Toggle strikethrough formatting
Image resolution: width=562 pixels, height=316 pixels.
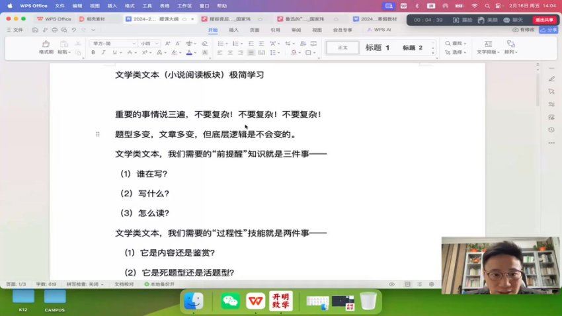pos(130,53)
